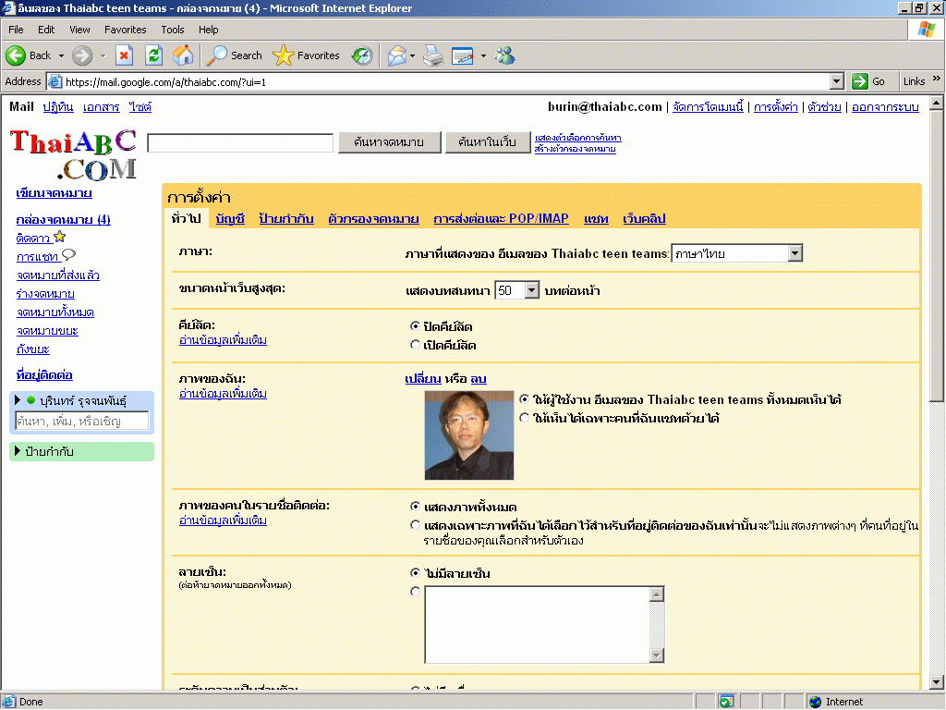
Task: Select แสดงภาพทั้งหมด radio option
Action: point(416,507)
